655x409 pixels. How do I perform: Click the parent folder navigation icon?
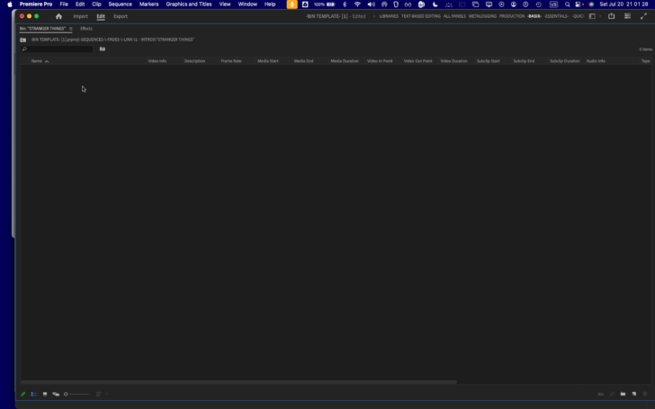pyautogui.click(x=23, y=40)
